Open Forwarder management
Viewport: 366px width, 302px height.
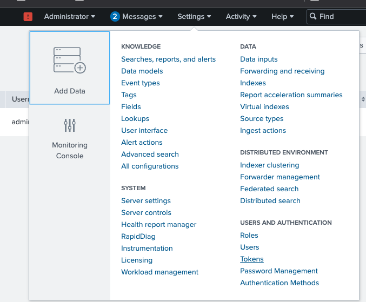[x=280, y=177]
